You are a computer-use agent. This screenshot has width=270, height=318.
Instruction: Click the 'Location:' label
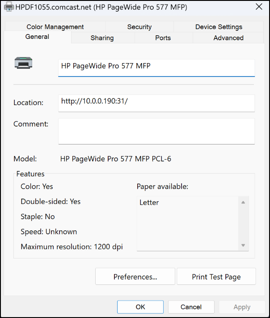click(28, 102)
